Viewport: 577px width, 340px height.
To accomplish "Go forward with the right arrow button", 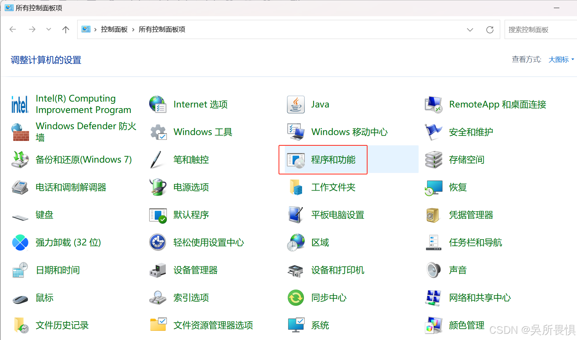I will [32, 29].
